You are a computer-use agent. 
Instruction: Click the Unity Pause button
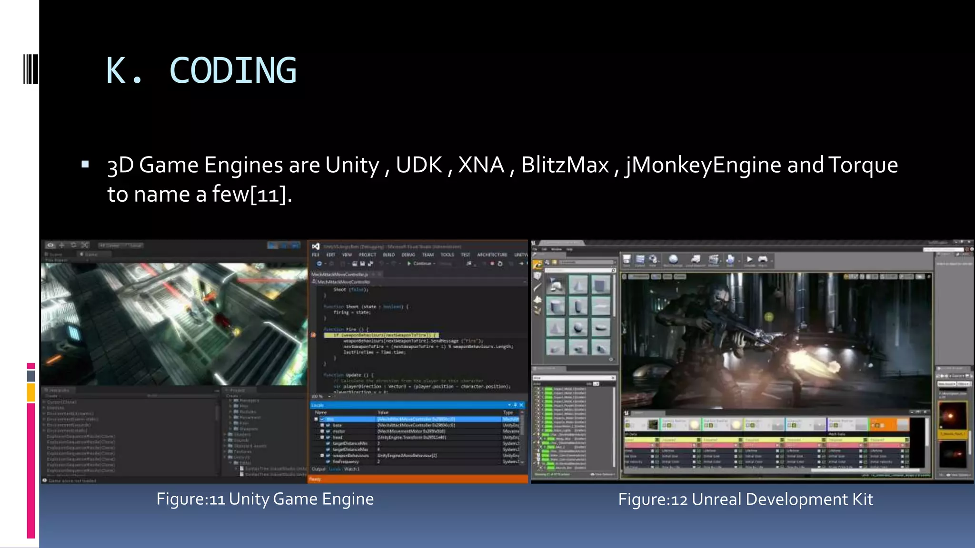click(284, 245)
